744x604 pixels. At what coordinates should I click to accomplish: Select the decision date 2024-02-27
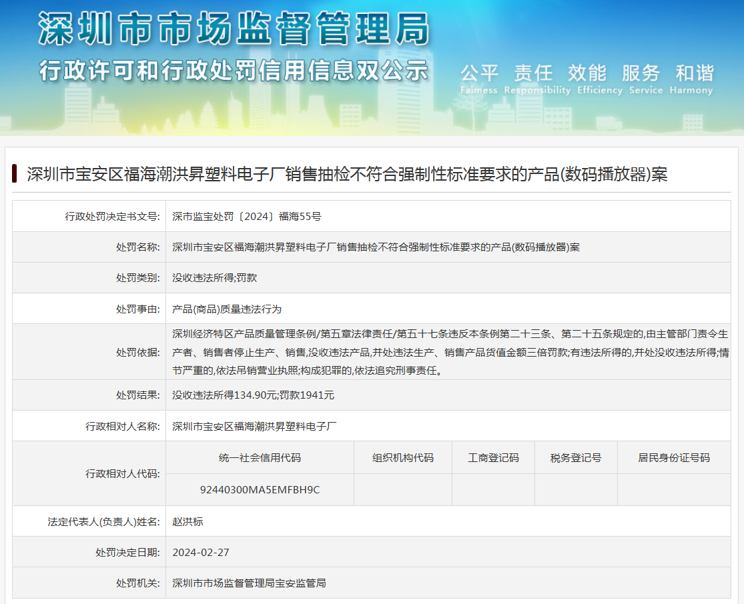tap(201, 552)
